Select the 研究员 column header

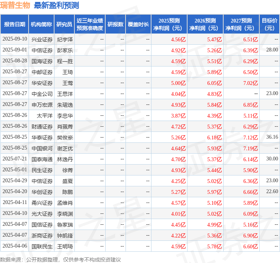[64, 24]
